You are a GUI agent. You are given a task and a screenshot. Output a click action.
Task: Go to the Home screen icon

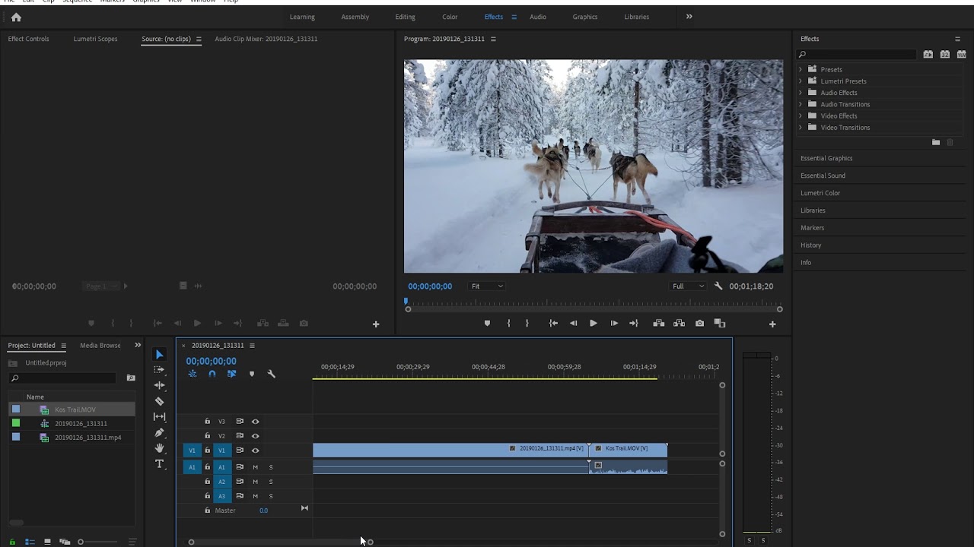pyautogui.click(x=16, y=17)
